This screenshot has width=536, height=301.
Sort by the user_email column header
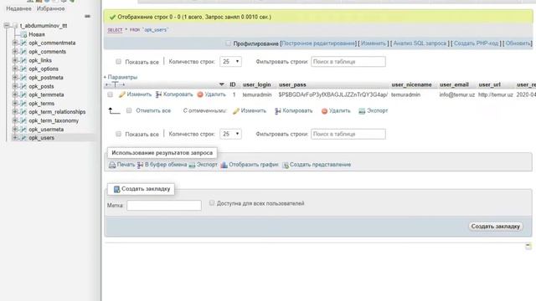coord(454,84)
